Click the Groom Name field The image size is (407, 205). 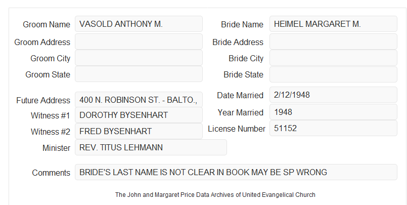click(139, 24)
